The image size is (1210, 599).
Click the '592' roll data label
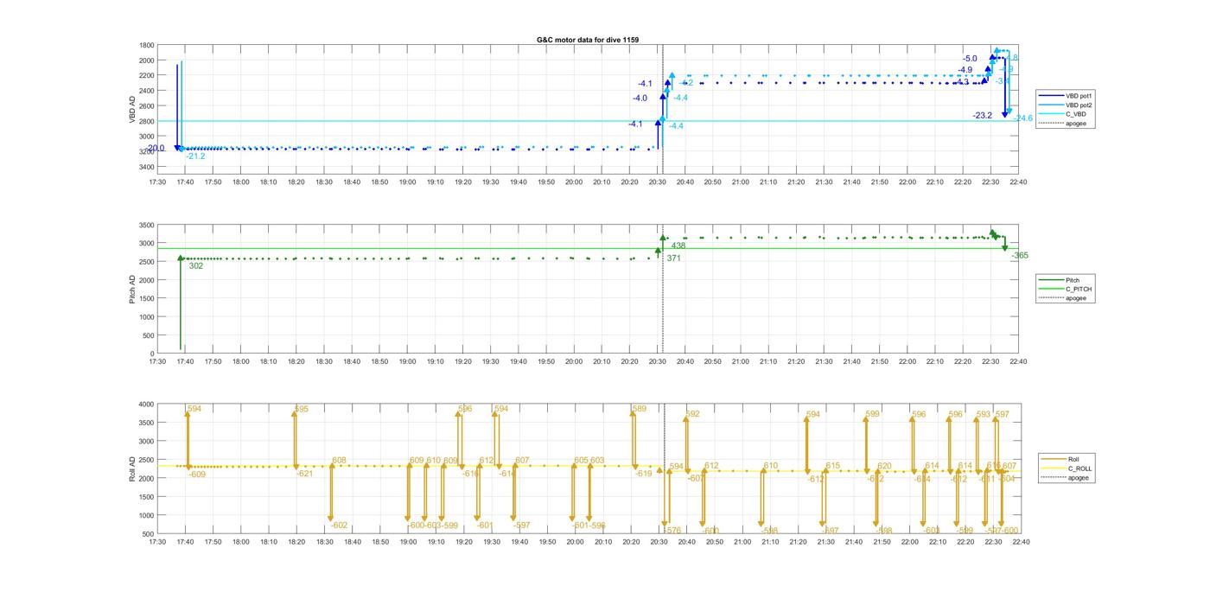[x=692, y=414]
